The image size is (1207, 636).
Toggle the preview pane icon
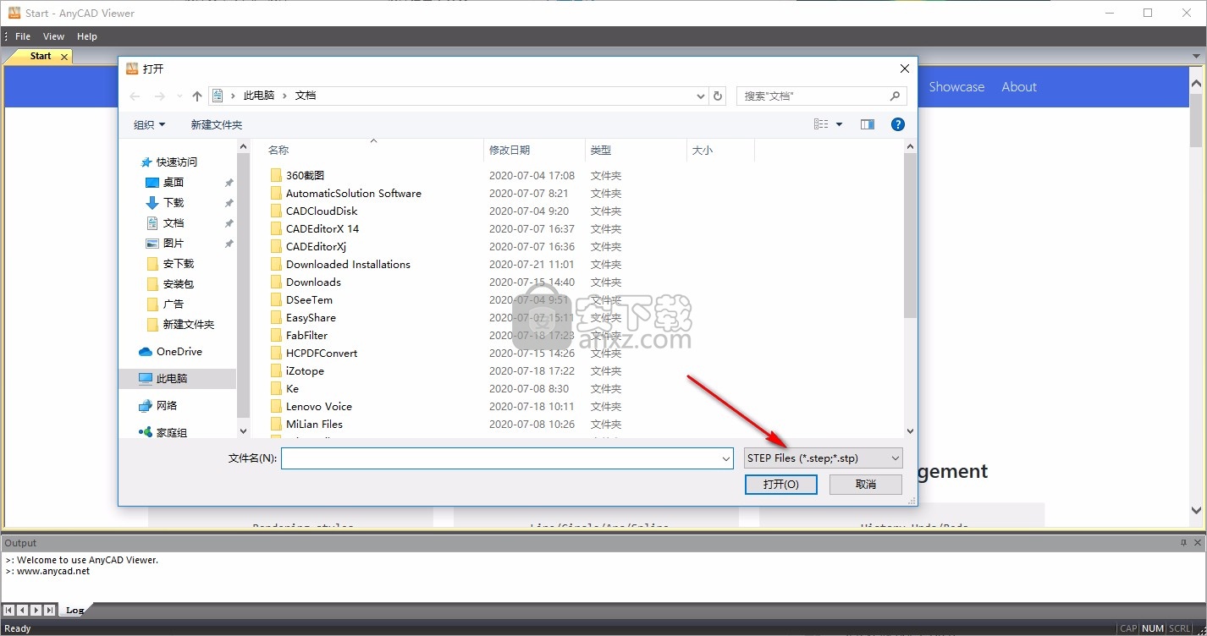point(868,124)
